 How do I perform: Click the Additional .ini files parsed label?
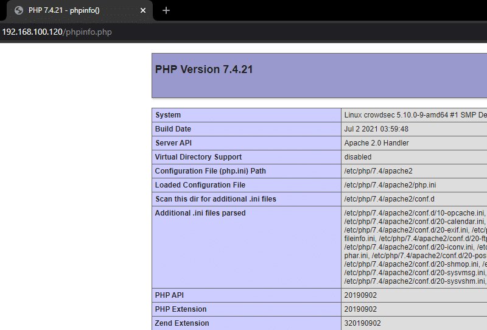point(200,213)
